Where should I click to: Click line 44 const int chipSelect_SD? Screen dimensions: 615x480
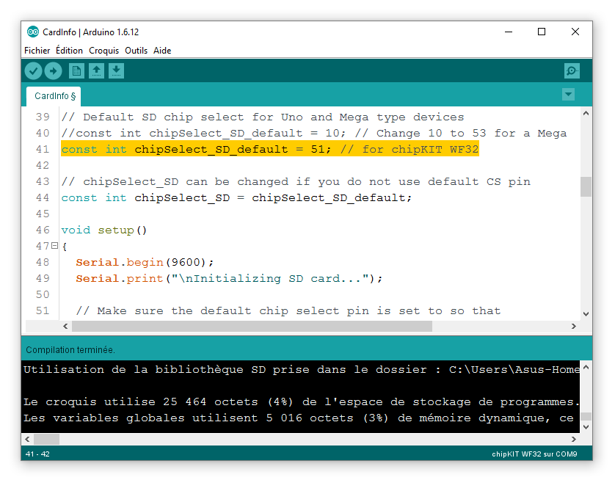tap(236, 197)
